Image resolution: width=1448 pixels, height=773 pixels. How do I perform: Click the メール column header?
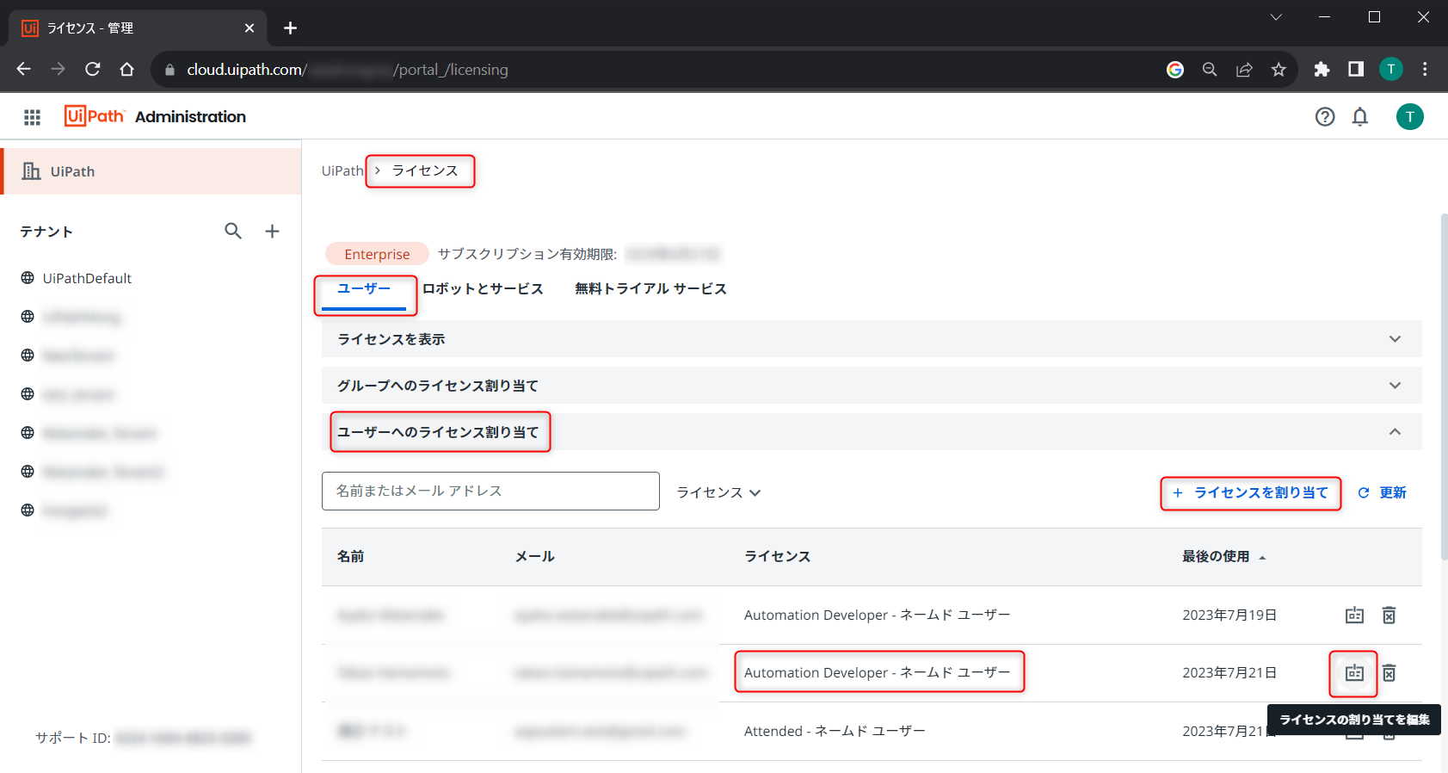pos(534,557)
